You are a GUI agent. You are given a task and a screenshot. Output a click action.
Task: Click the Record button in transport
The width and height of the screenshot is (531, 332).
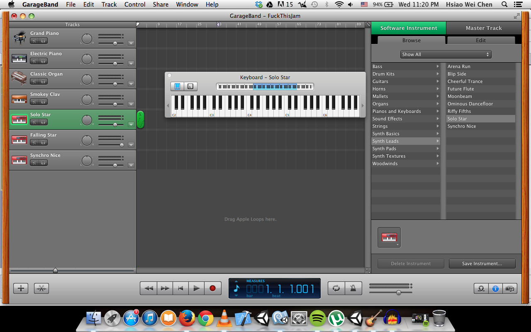pyautogui.click(x=212, y=288)
